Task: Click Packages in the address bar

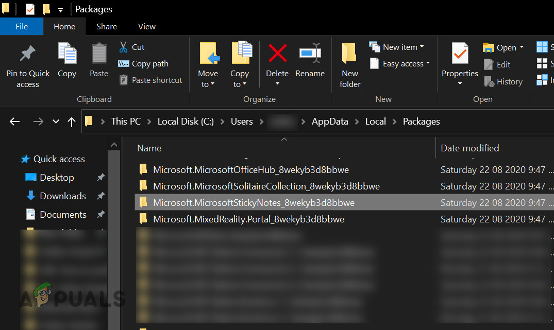Action: click(421, 122)
